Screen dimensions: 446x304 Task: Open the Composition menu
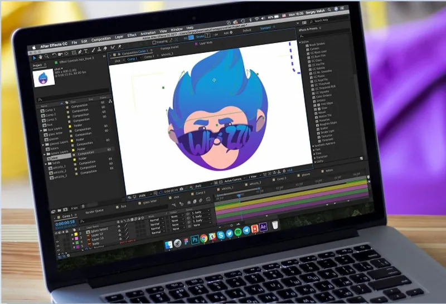click(101, 39)
